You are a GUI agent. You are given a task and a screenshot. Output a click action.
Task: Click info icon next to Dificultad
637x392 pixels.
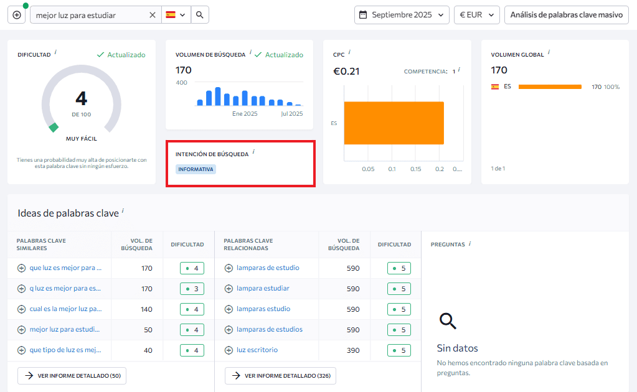coord(55,52)
